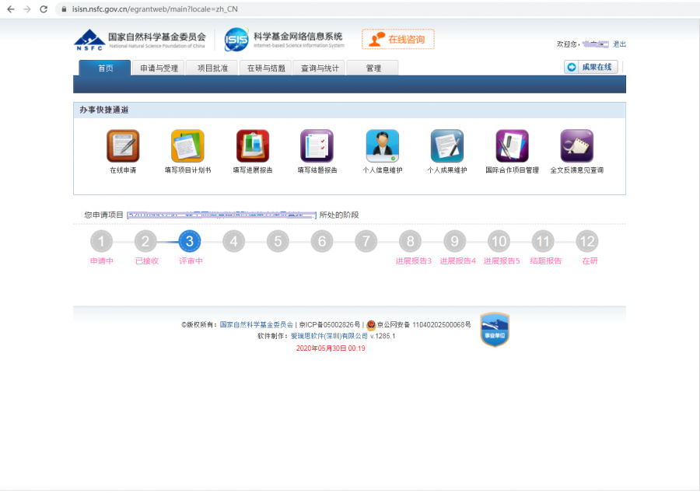This screenshot has width=700, height=493.
Task: Click the 在线咨询 button
Action: point(398,39)
